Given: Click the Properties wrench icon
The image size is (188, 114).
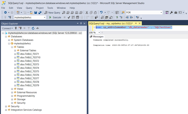Looking at the screenshot, I should pyautogui.click(x=171, y=13).
